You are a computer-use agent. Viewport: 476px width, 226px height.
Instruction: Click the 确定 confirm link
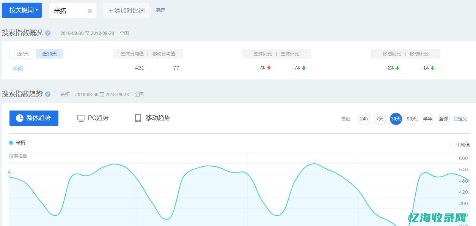[160, 10]
